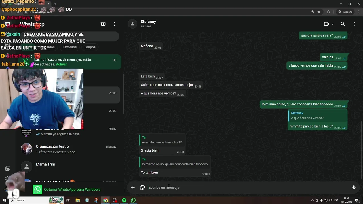The image size is (363, 204).
Task: Open Task View on the taskbar
Action: [68, 200]
